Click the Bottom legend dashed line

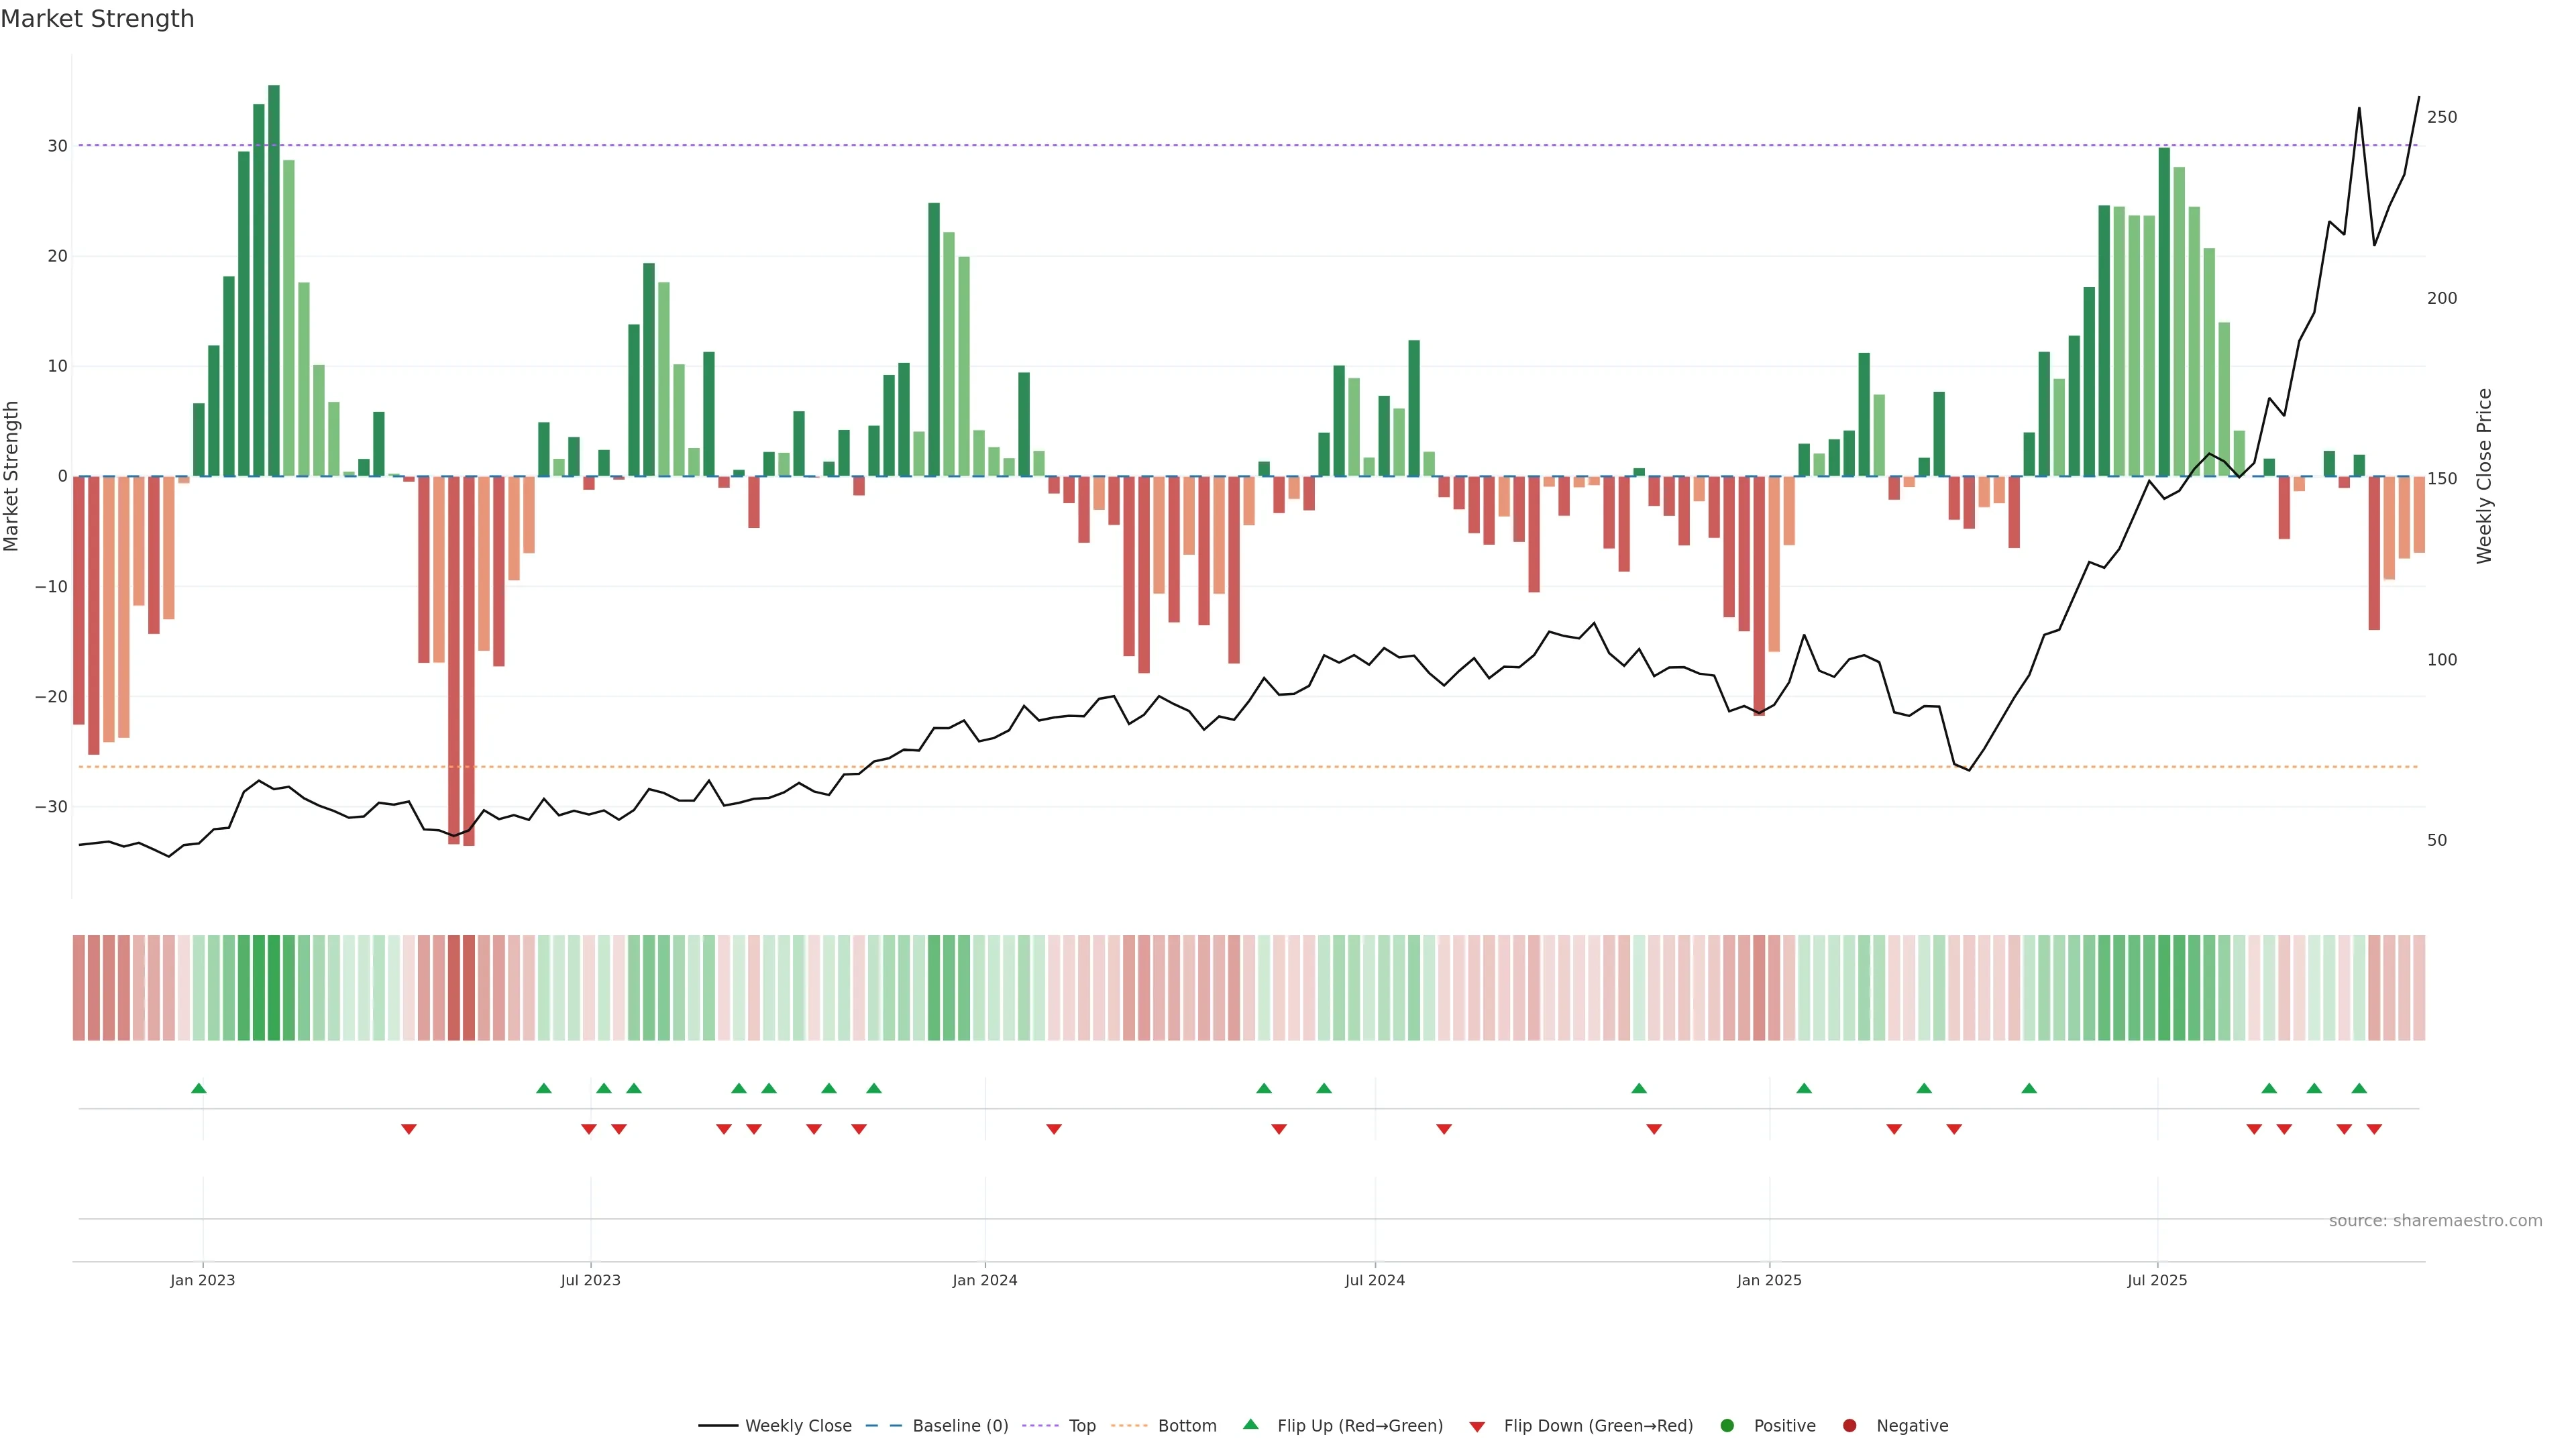coord(1129,1426)
